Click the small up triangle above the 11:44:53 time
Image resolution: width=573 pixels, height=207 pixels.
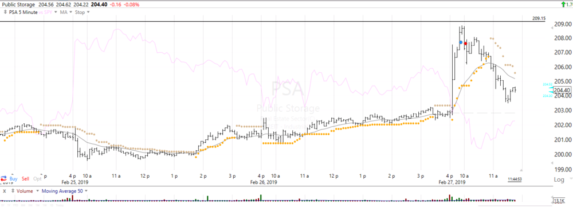(x=521, y=170)
